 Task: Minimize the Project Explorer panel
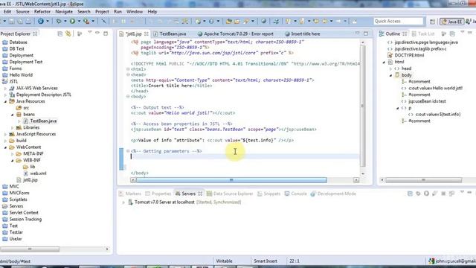coord(97,33)
